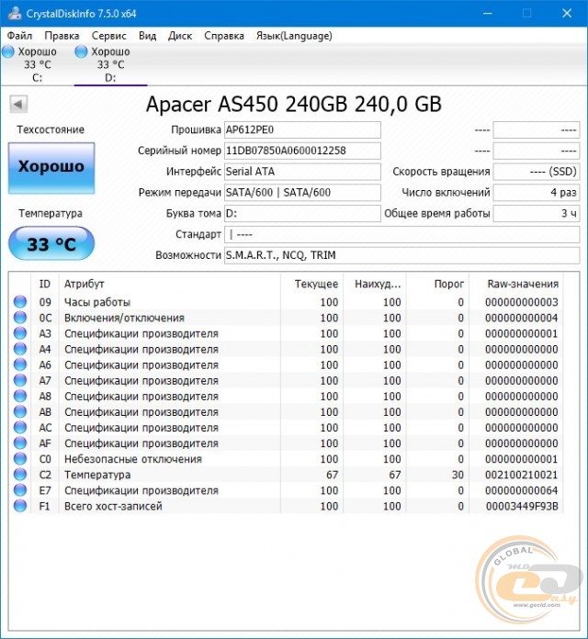Click status orb for attribute AF
Image resolution: width=588 pixels, height=639 pixels.
[20, 443]
